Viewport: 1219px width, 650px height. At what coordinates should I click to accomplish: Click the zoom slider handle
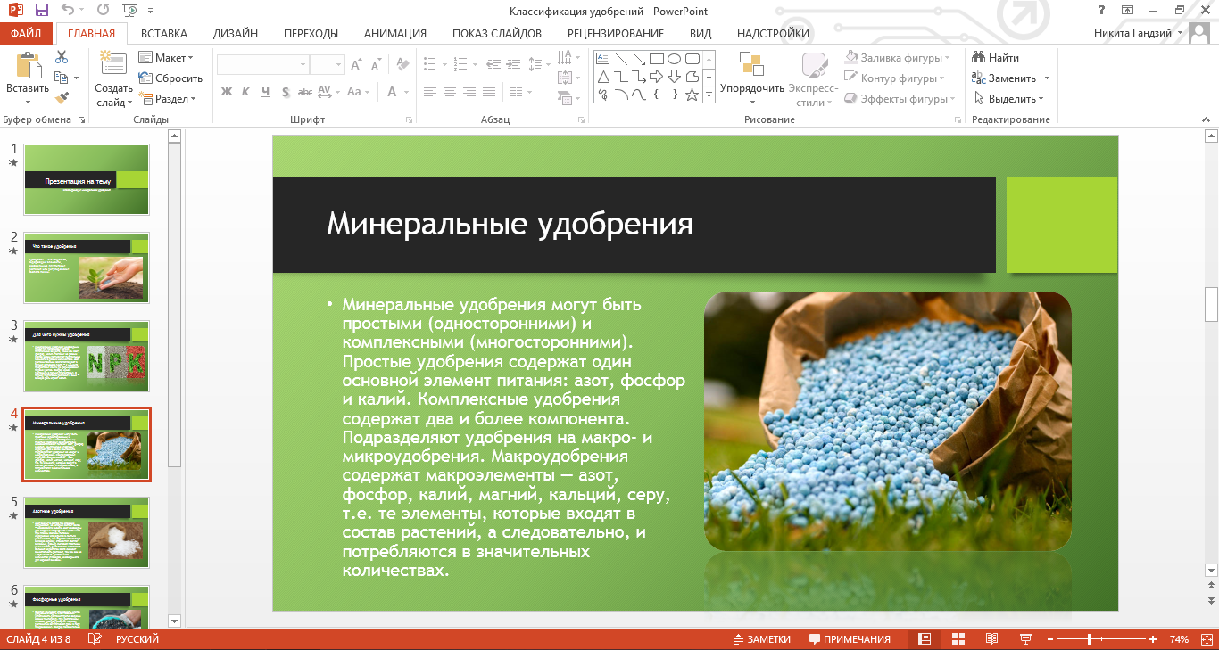pos(1090,639)
